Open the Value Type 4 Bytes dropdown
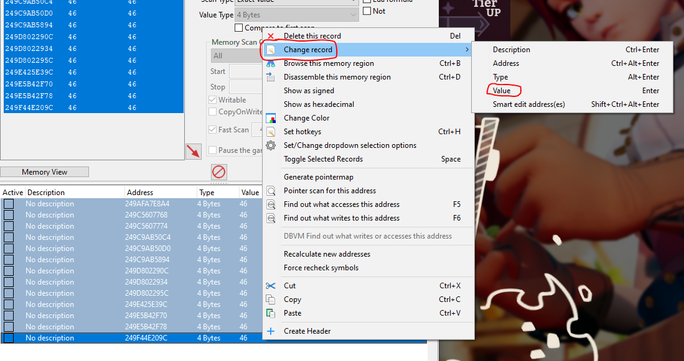This screenshot has height=361, width=684. 297,15
